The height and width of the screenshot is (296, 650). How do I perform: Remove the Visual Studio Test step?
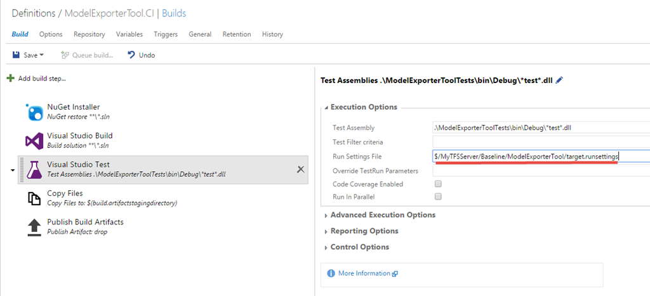(x=301, y=169)
